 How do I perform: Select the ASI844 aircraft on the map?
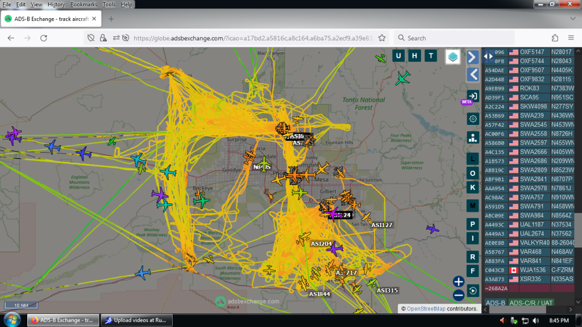point(304,284)
